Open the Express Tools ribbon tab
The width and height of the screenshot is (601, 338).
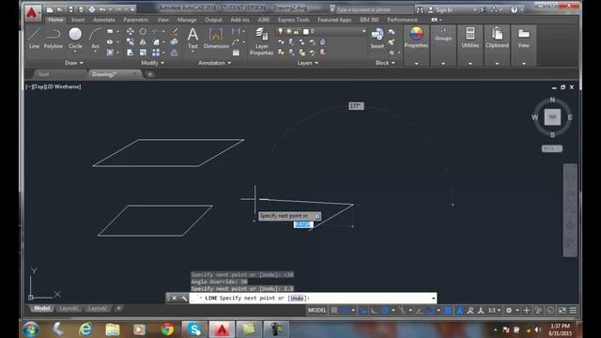[294, 20]
